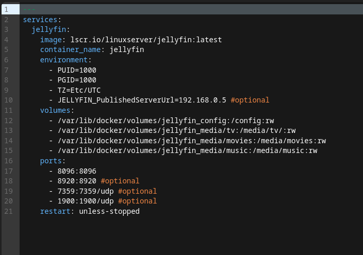Place cursor on the 'jellyfin:' service key

click(51, 29)
